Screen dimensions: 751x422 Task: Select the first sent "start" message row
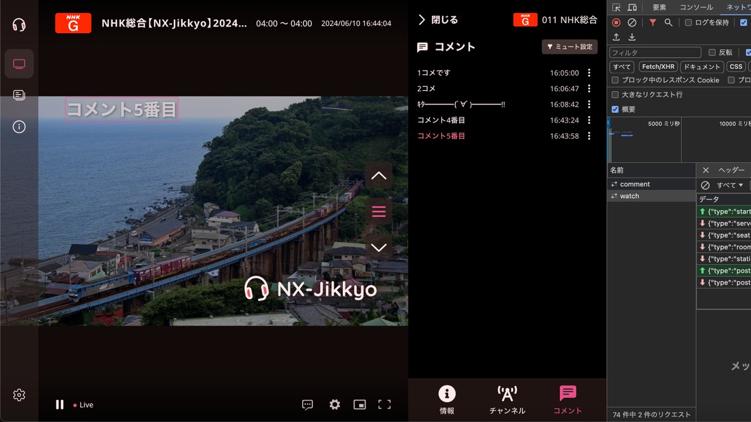[724, 211]
